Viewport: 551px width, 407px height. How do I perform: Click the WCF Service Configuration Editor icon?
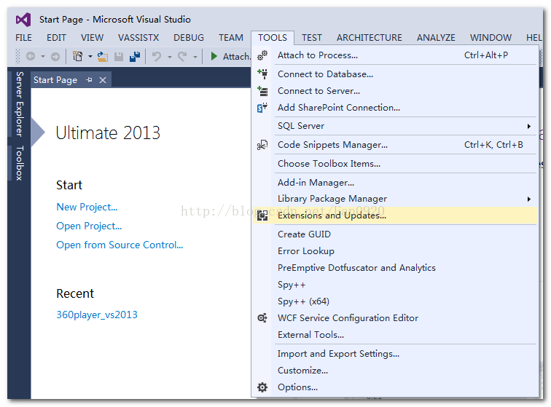[262, 318]
